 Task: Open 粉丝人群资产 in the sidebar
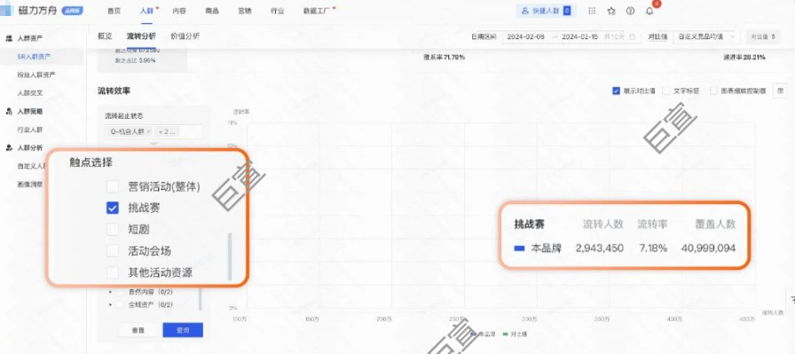pos(36,75)
